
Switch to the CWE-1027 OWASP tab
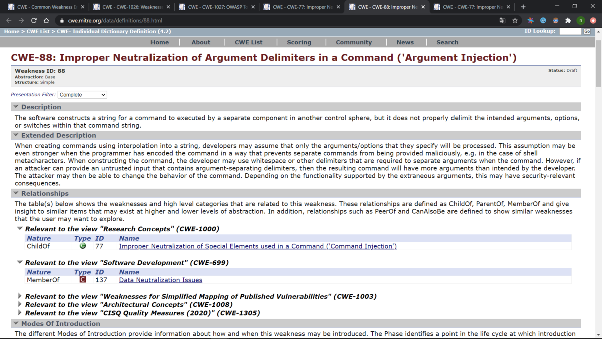pyautogui.click(x=217, y=7)
